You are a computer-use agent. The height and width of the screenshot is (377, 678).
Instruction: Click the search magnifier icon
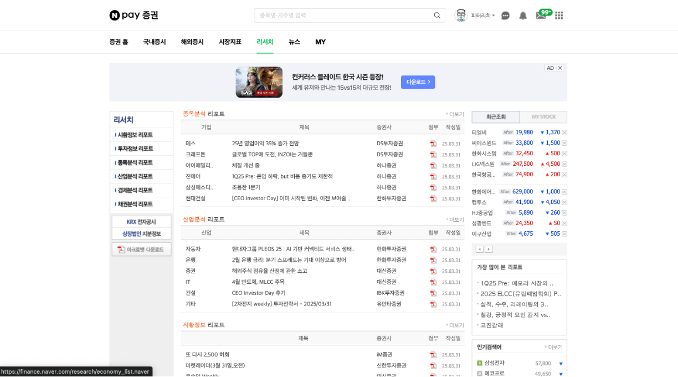[x=437, y=16]
